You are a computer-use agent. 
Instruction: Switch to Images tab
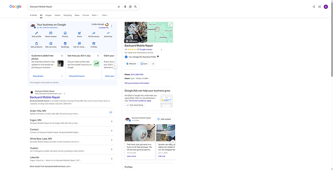pyautogui.click(x=49, y=15)
